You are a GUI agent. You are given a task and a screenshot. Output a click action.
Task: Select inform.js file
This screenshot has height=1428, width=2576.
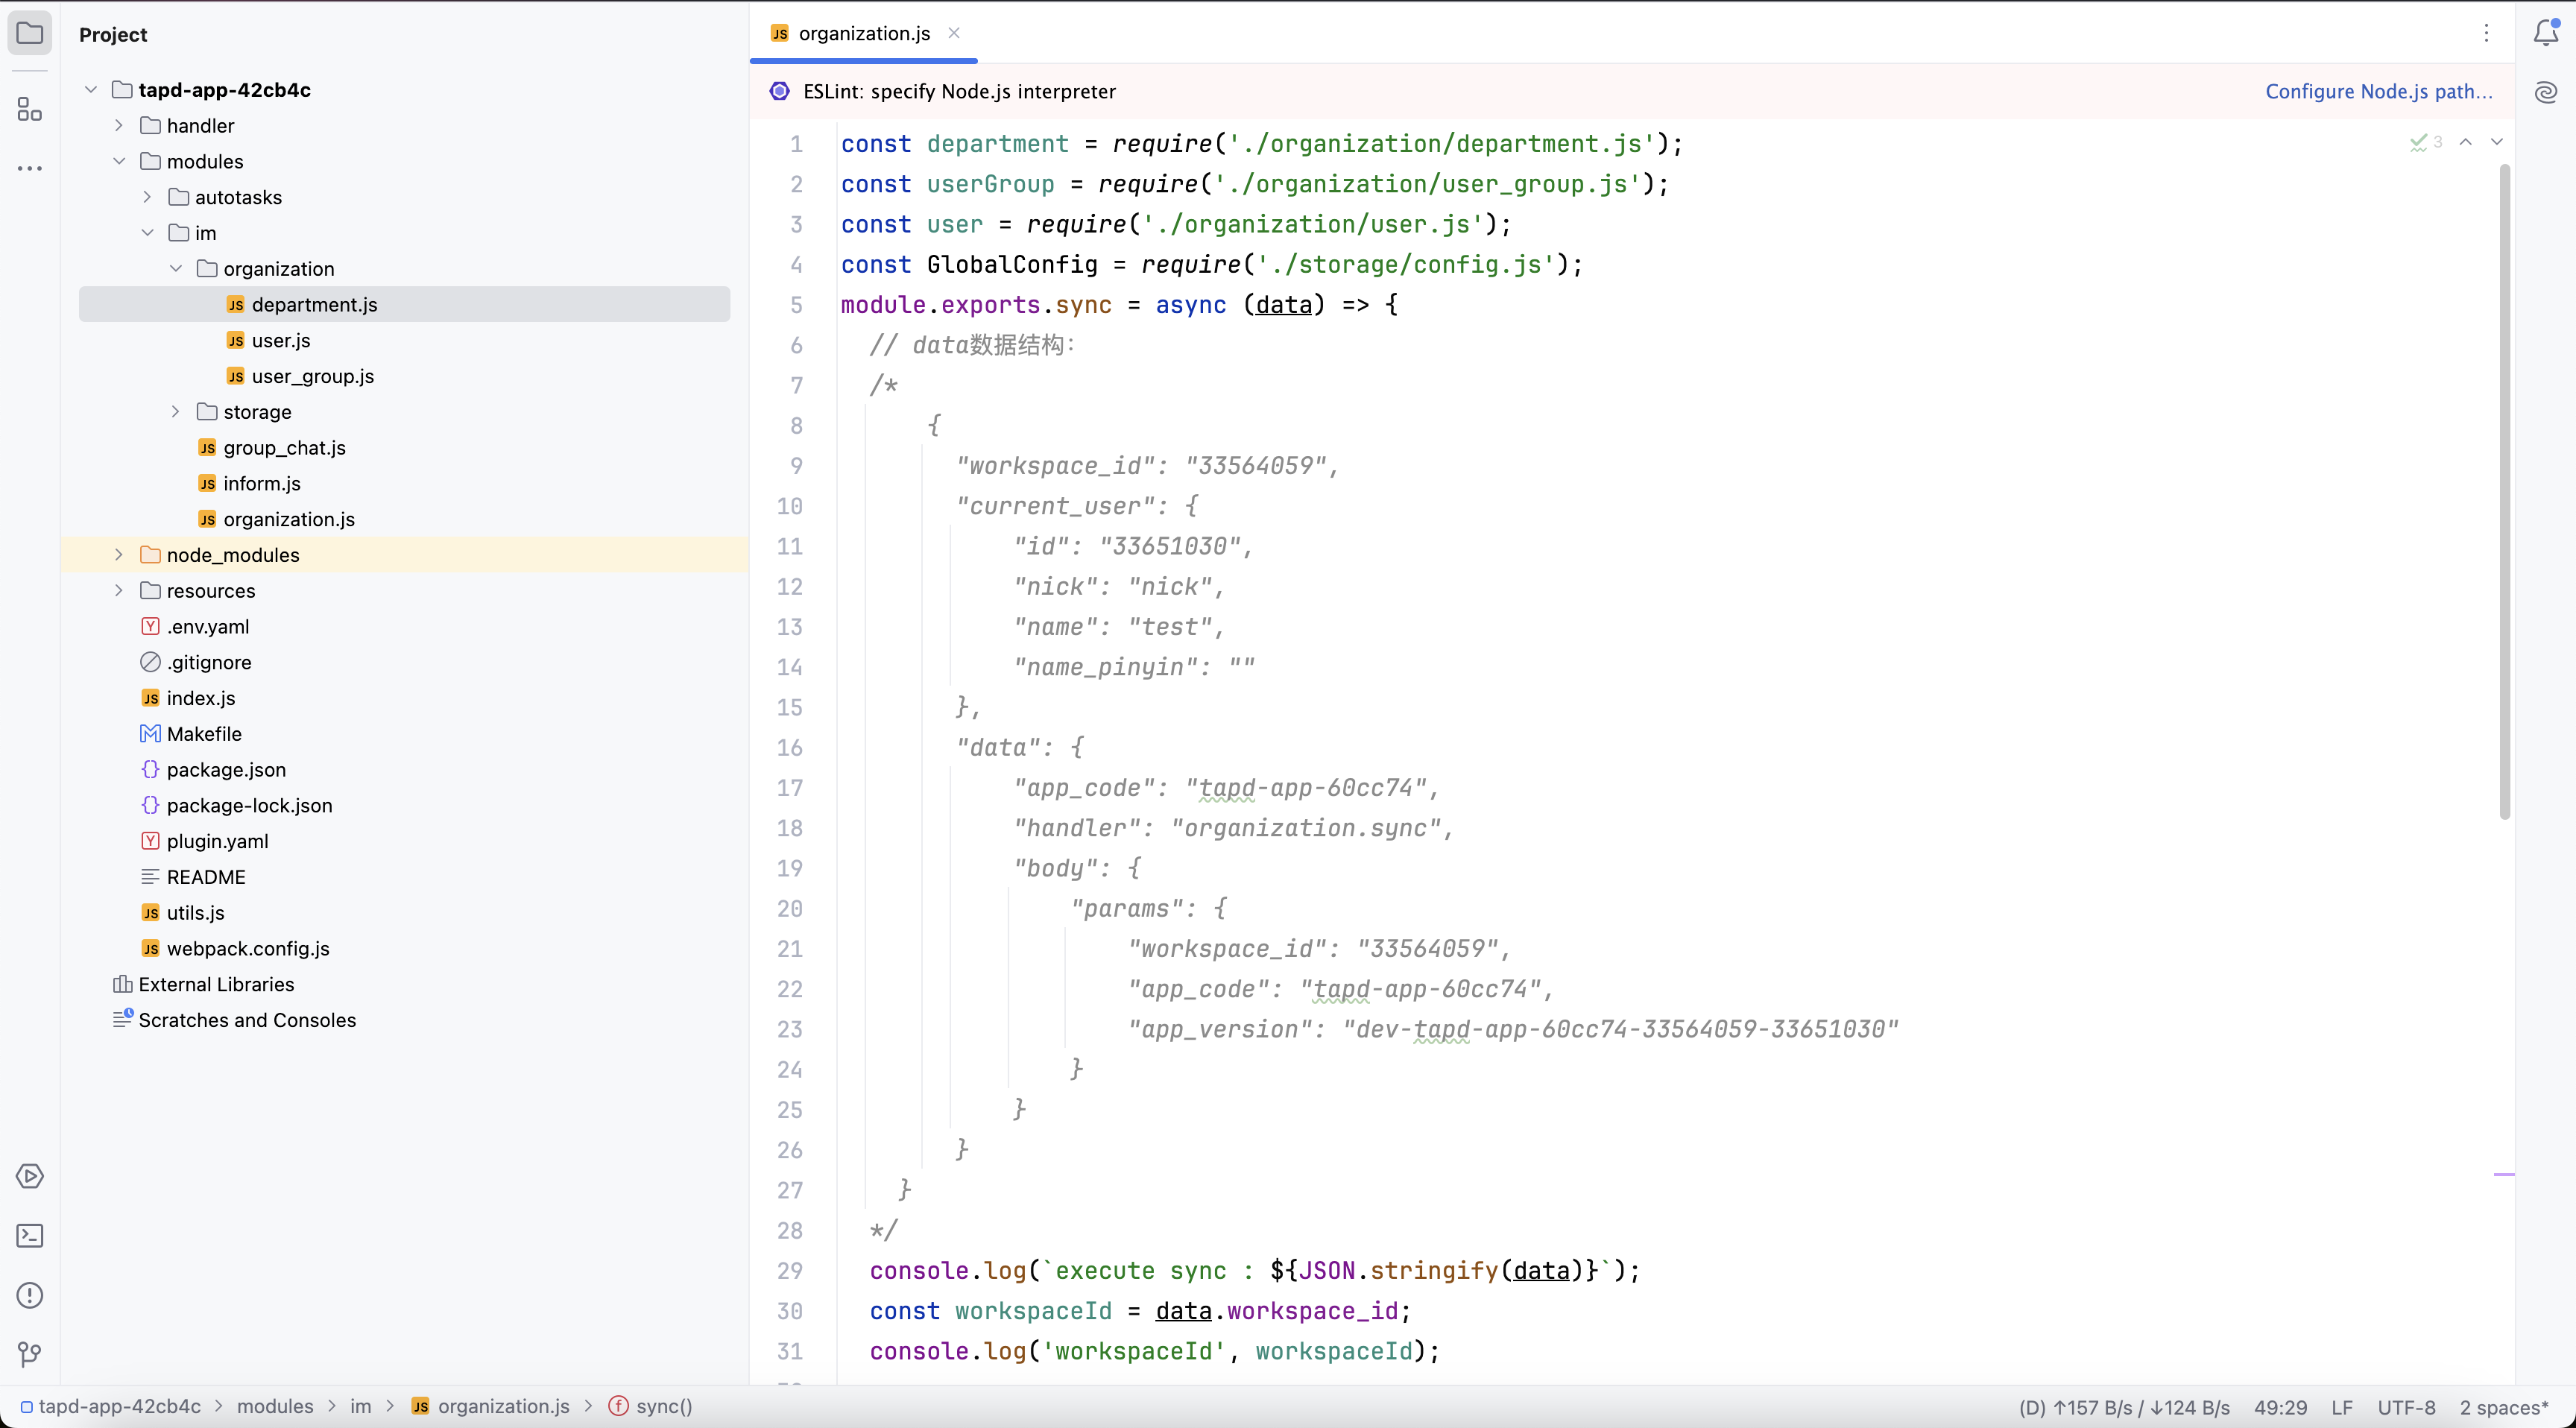tap(262, 483)
